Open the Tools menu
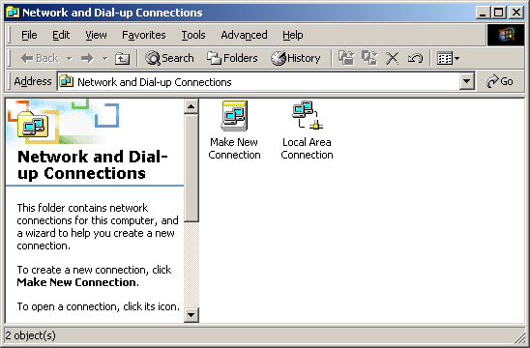 pyautogui.click(x=193, y=35)
